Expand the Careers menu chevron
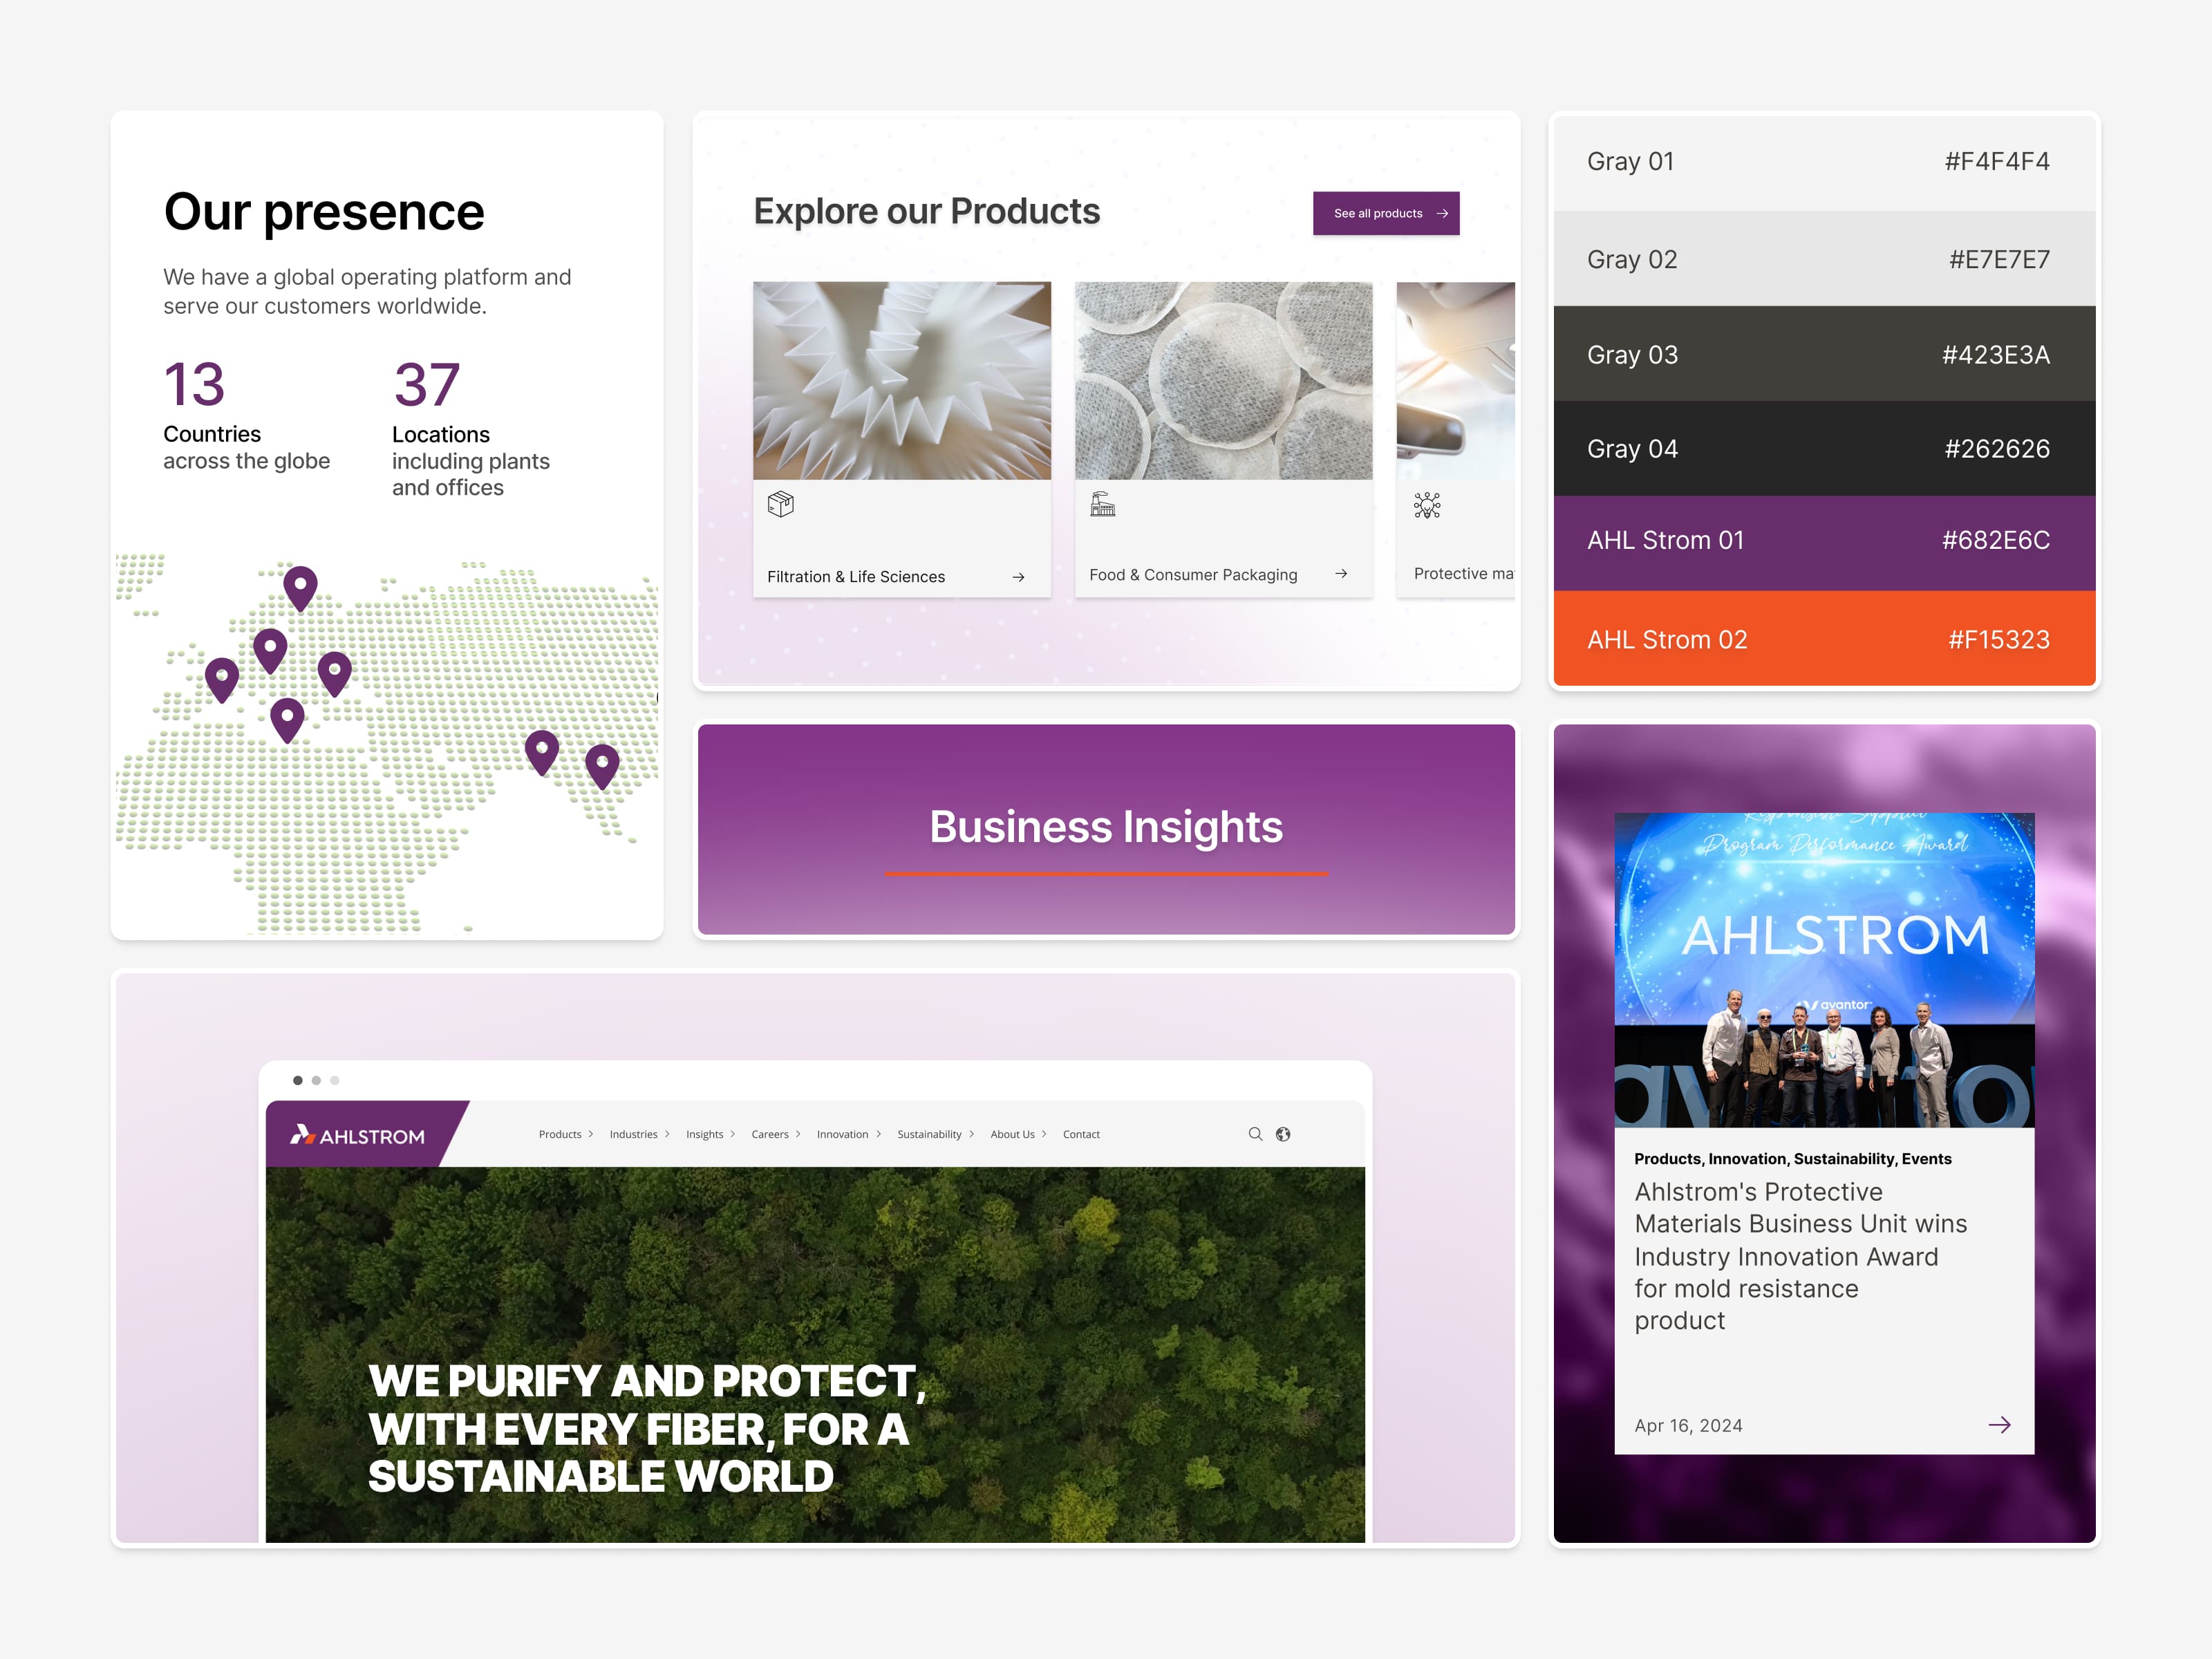This screenshot has width=2212, height=1659. [x=798, y=1134]
